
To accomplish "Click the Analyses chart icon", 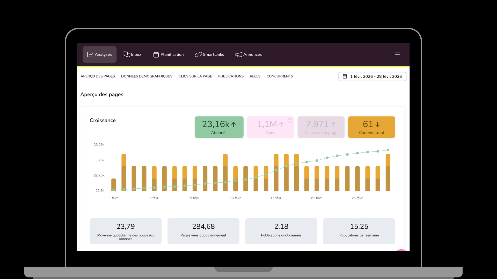I will click(90, 55).
